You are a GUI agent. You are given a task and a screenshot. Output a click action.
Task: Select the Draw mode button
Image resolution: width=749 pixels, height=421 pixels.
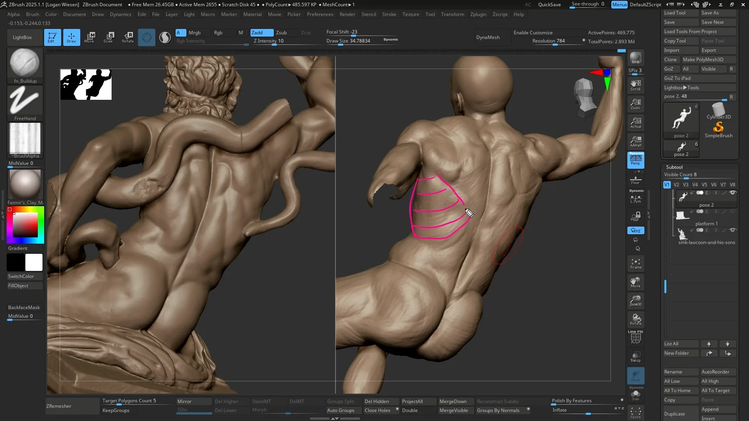71,37
